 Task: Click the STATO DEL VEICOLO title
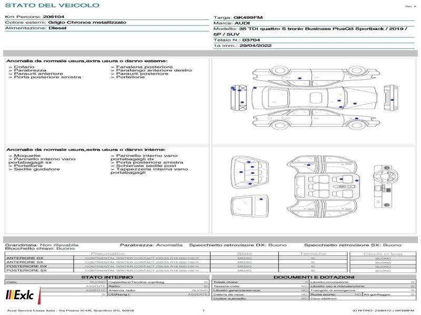pos(52,5)
